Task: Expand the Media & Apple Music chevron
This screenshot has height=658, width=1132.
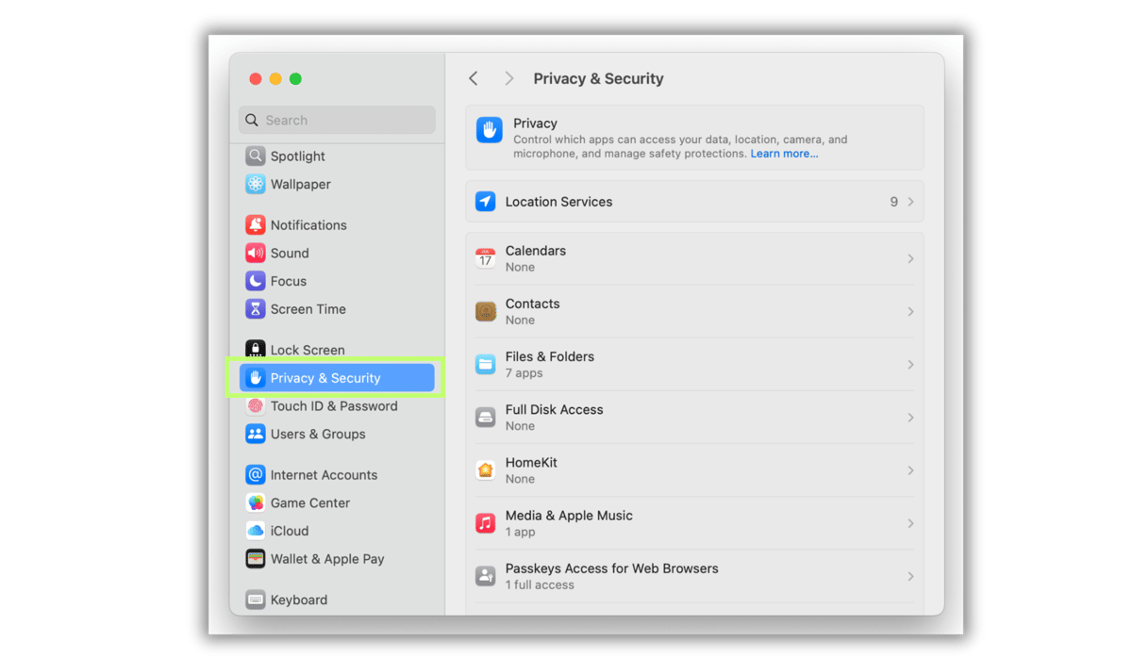Action: click(910, 523)
